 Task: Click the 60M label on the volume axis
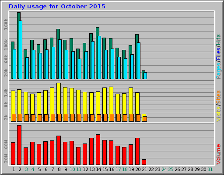pos(6,144)
